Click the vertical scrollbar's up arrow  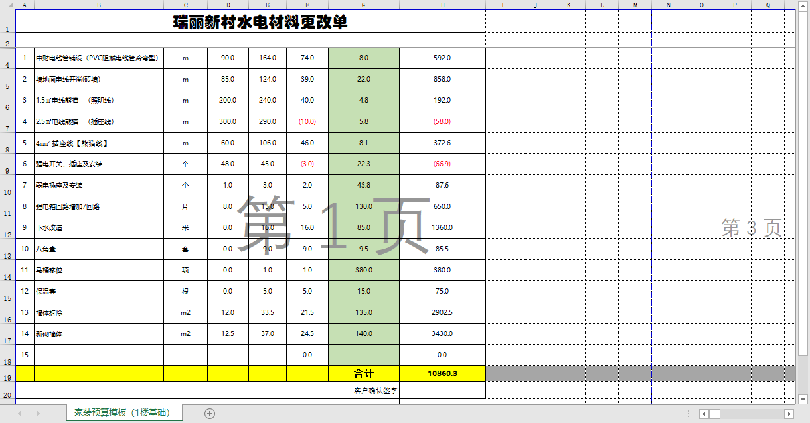click(x=803, y=5)
